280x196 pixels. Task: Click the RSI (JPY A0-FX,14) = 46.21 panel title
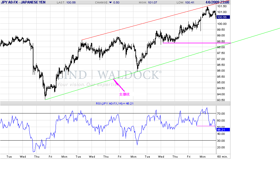[115, 103]
